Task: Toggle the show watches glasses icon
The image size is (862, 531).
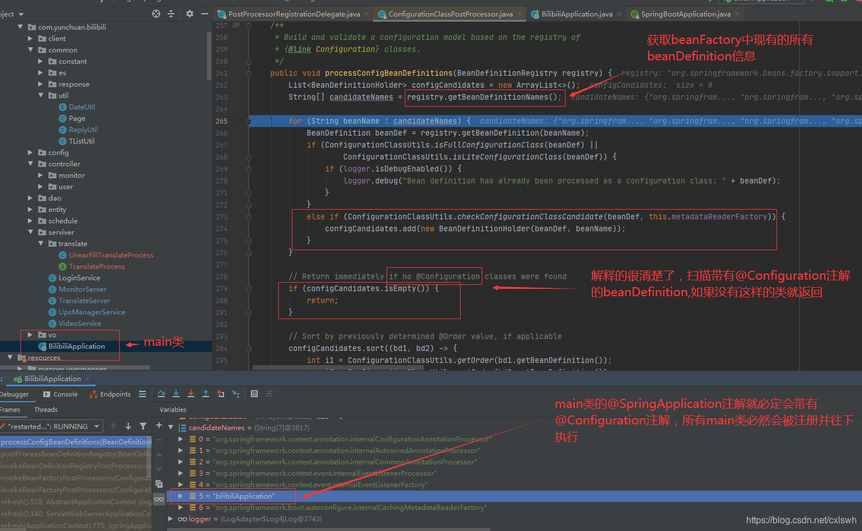Action: point(159,499)
